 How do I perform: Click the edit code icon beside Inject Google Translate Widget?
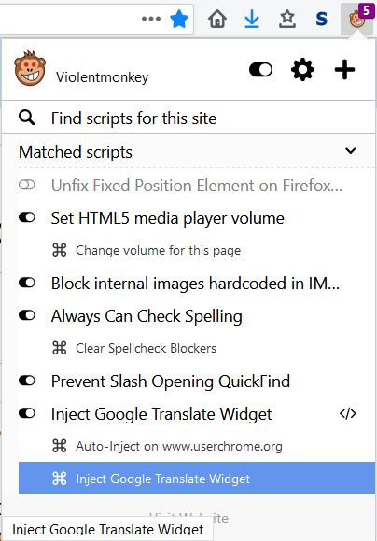pyautogui.click(x=348, y=414)
